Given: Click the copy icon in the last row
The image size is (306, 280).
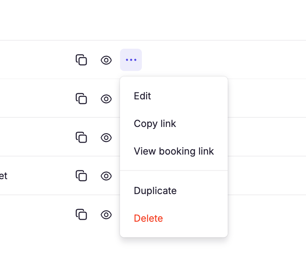Looking at the screenshot, I should (81, 214).
